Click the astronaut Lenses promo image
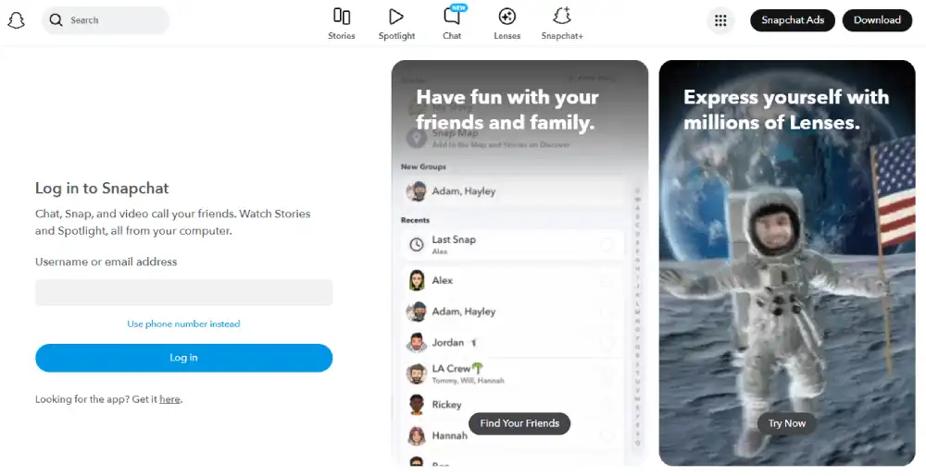The image size is (926, 476). coord(787,263)
